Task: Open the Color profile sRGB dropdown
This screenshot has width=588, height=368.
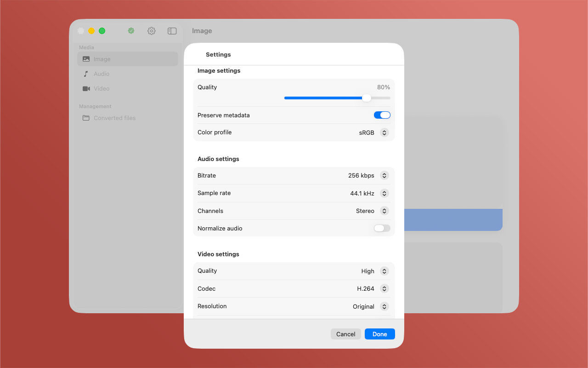Action: pyautogui.click(x=374, y=132)
